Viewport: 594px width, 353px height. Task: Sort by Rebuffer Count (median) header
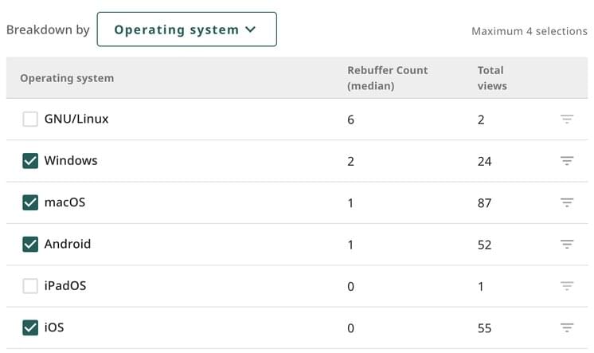(387, 78)
